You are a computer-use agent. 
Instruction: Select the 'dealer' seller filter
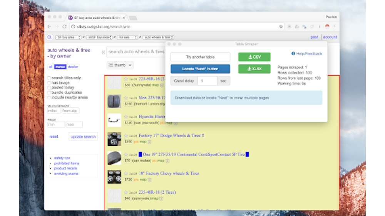73,66
